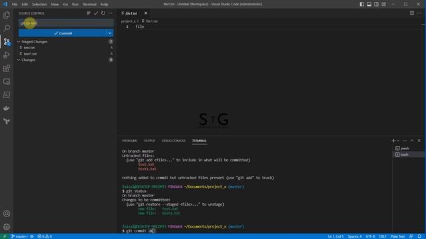Split the editor right
The width and height of the screenshot is (426, 239).
click(412, 13)
